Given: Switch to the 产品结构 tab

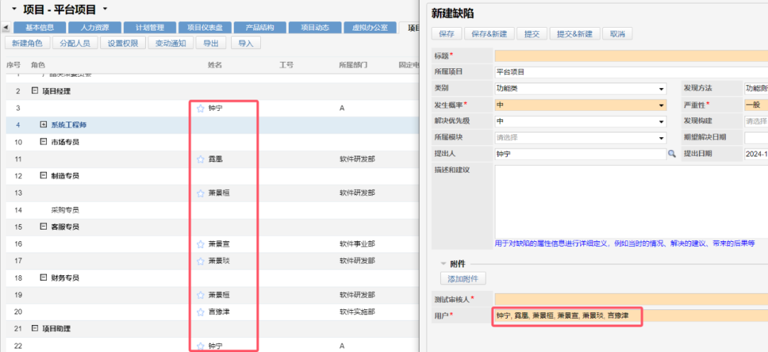Looking at the screenshot, I should tap(260, 28).
